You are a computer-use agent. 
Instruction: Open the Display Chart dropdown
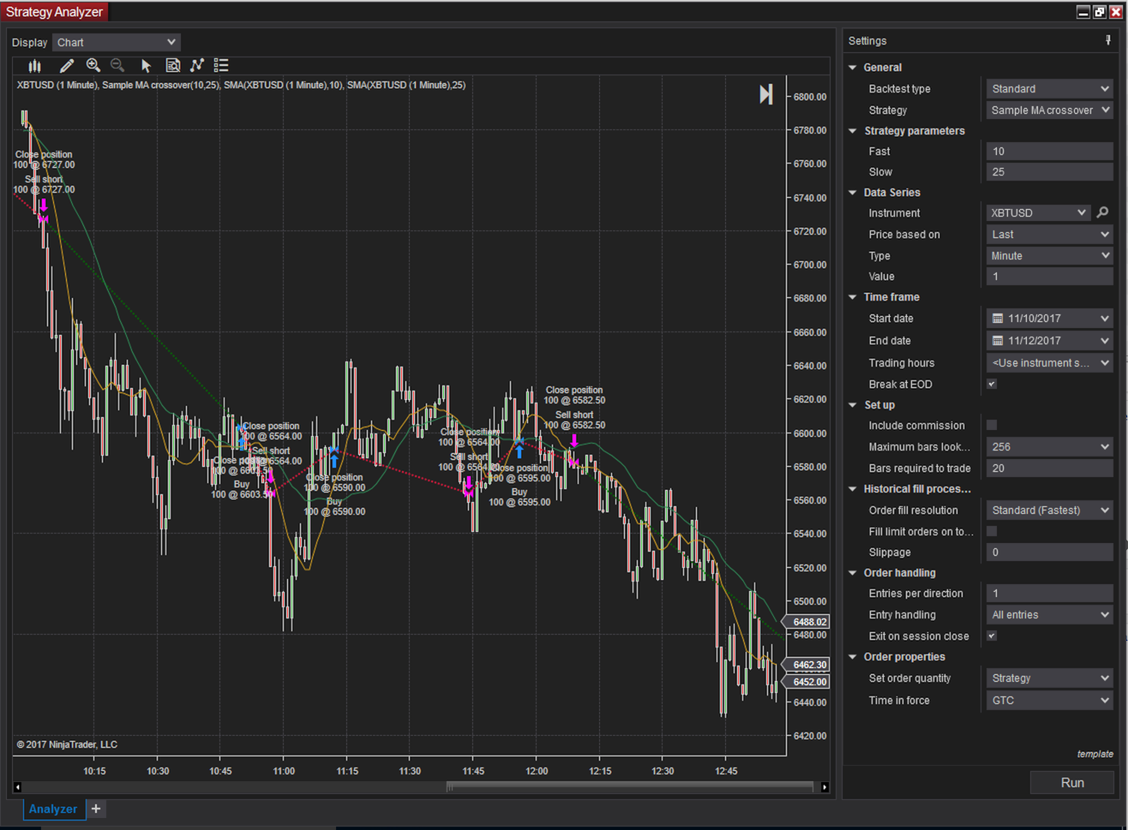point(117,42)
